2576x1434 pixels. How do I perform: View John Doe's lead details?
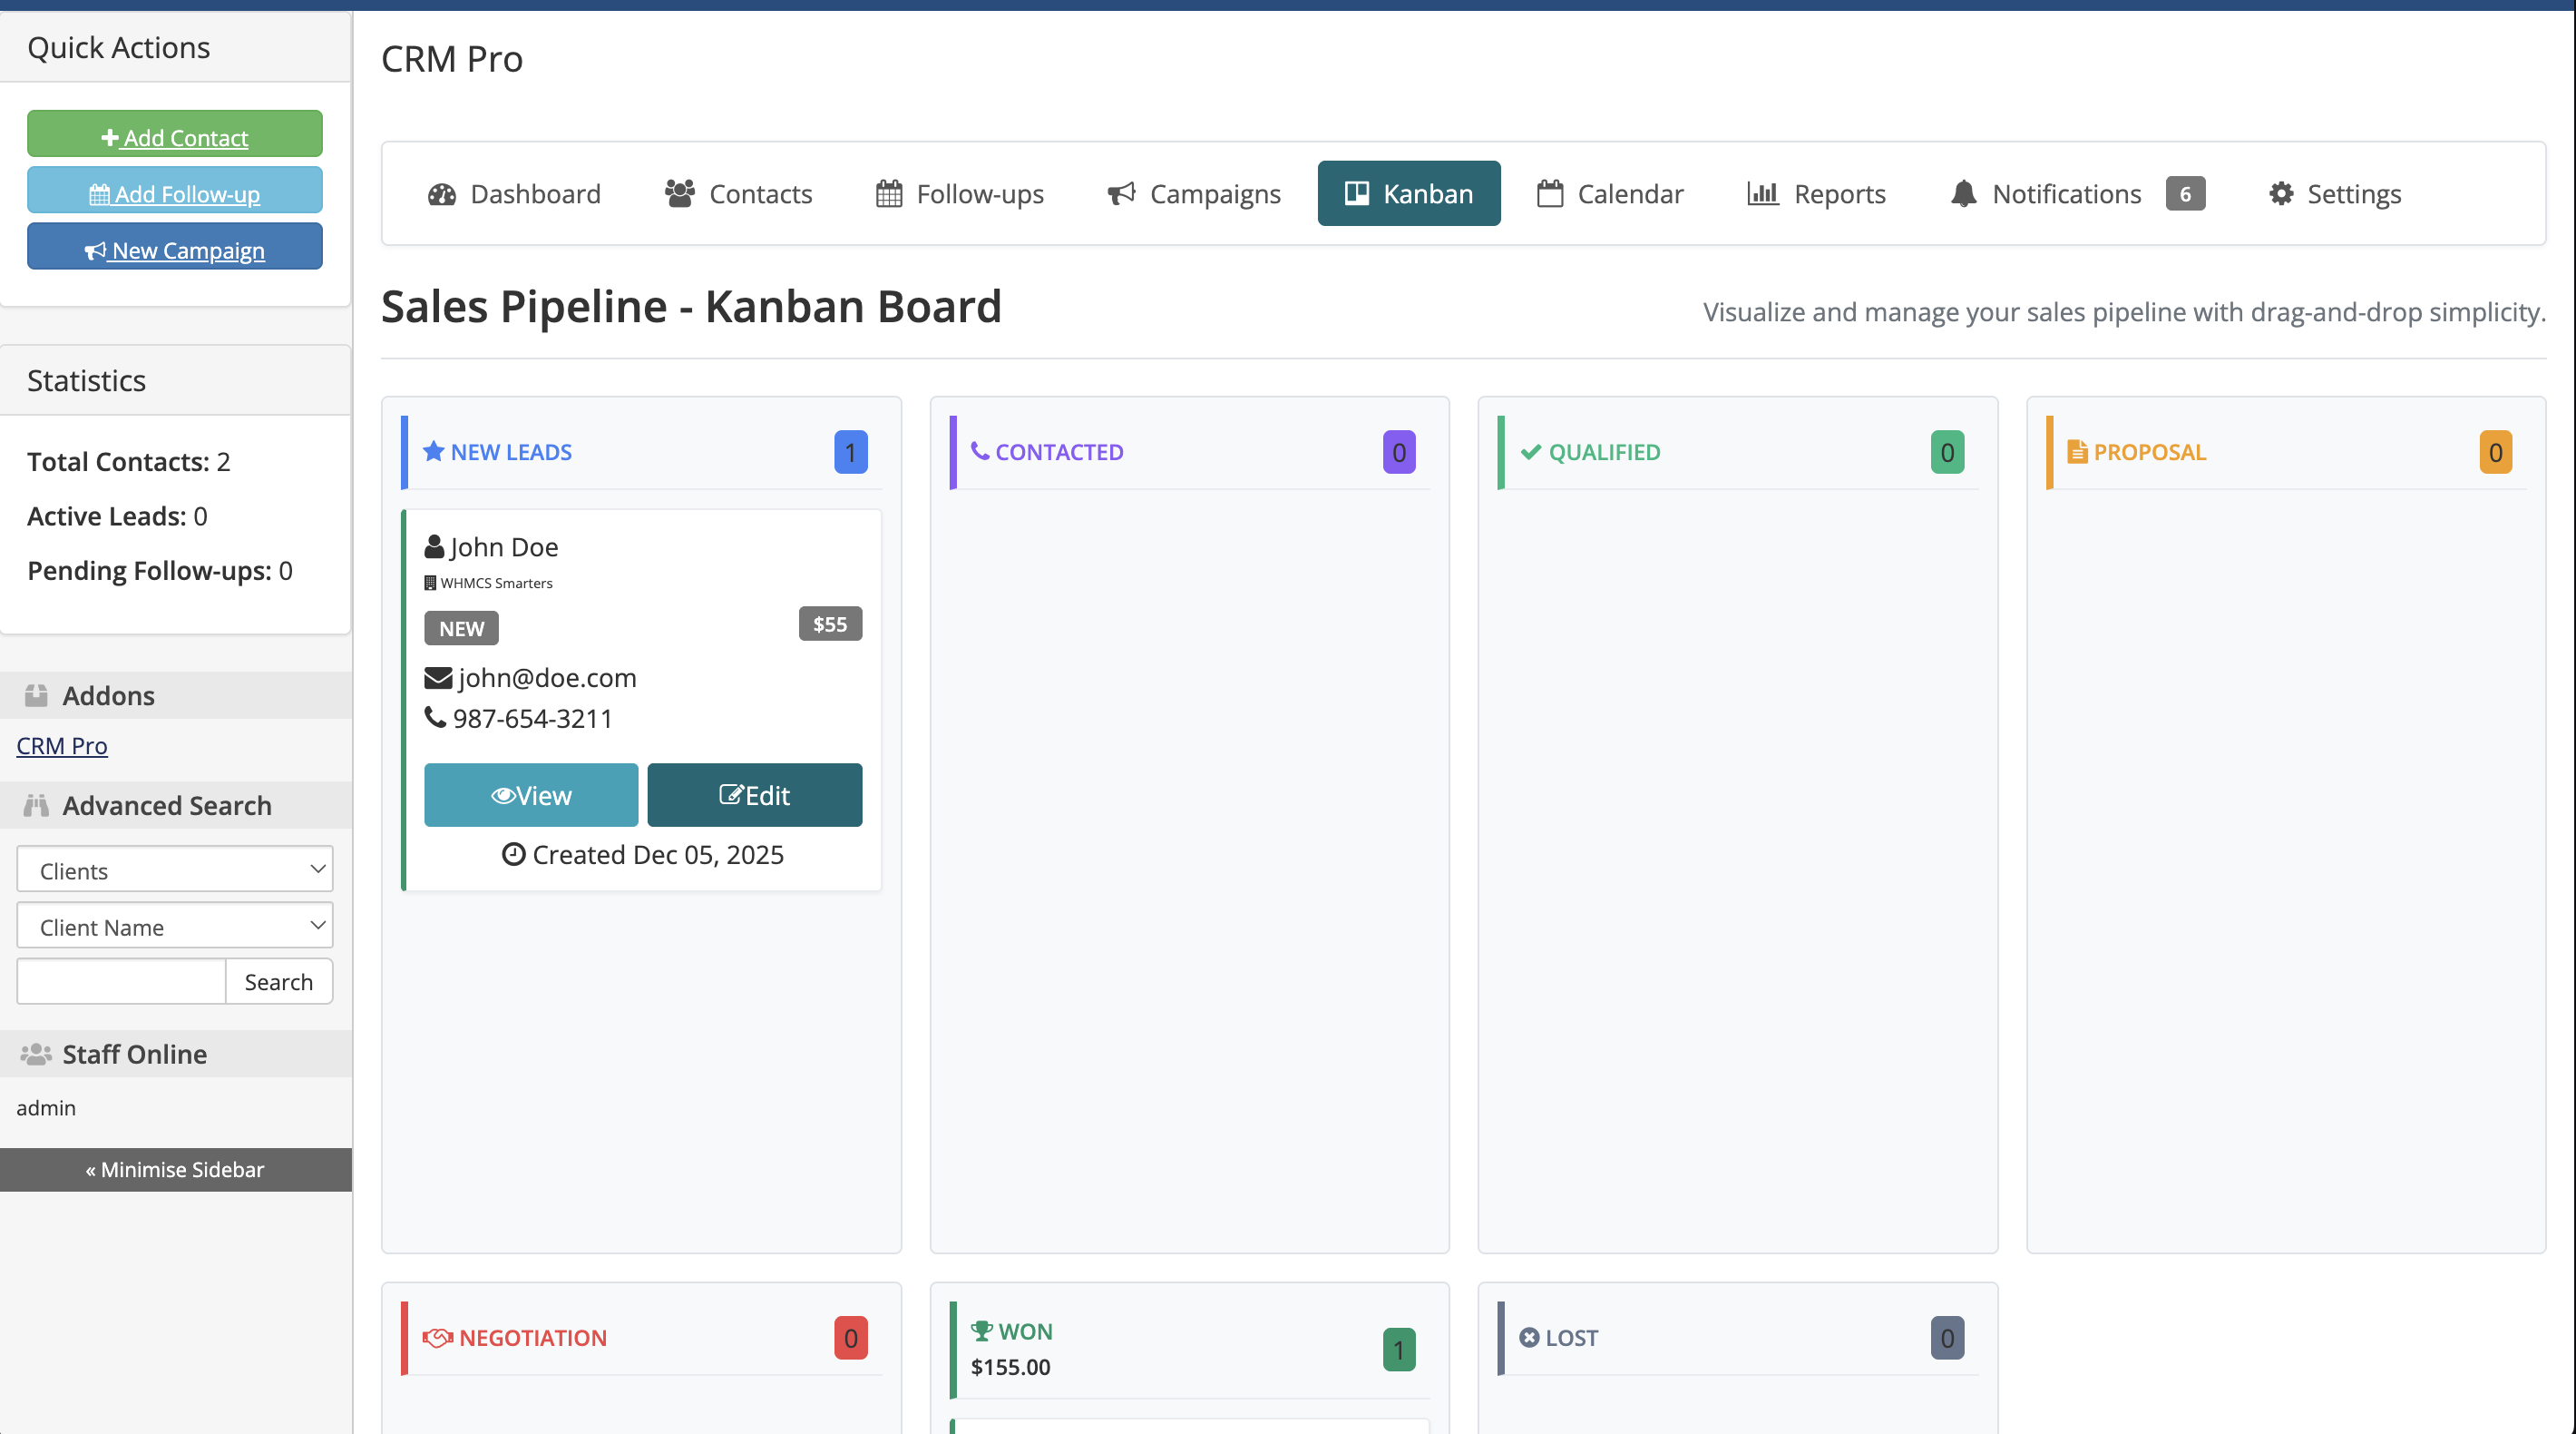(530, 794)
